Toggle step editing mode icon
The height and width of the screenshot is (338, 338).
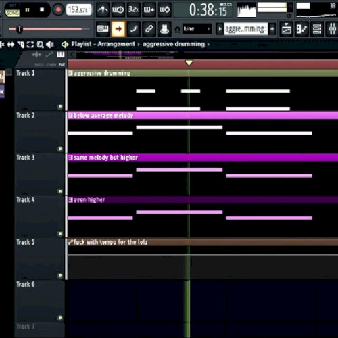133,29
